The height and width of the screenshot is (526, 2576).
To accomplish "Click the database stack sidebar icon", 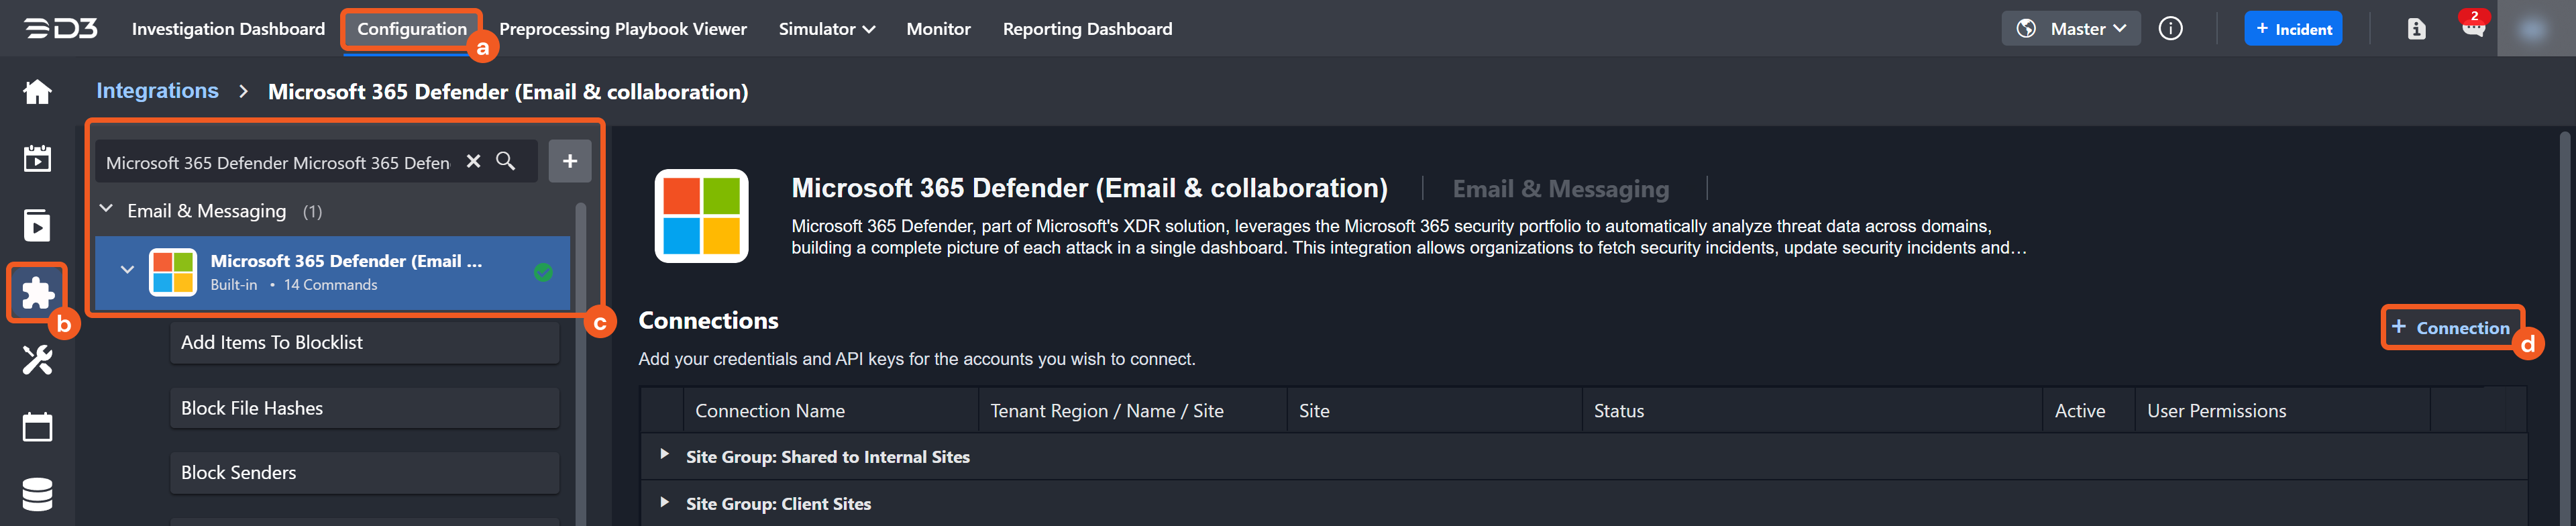I will tap(37, 494).
